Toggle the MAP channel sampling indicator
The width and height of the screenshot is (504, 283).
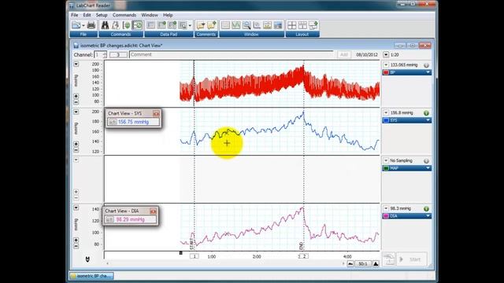[x=426, y=160]
